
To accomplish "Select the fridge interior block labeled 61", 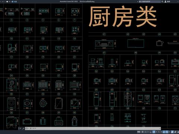I will point(129,99).
